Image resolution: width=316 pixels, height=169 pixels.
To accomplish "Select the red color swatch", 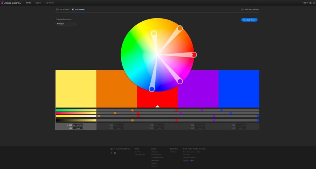I will coord(157,97).
